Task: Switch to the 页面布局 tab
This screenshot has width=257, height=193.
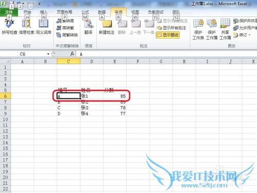Action: coord(64,12)
